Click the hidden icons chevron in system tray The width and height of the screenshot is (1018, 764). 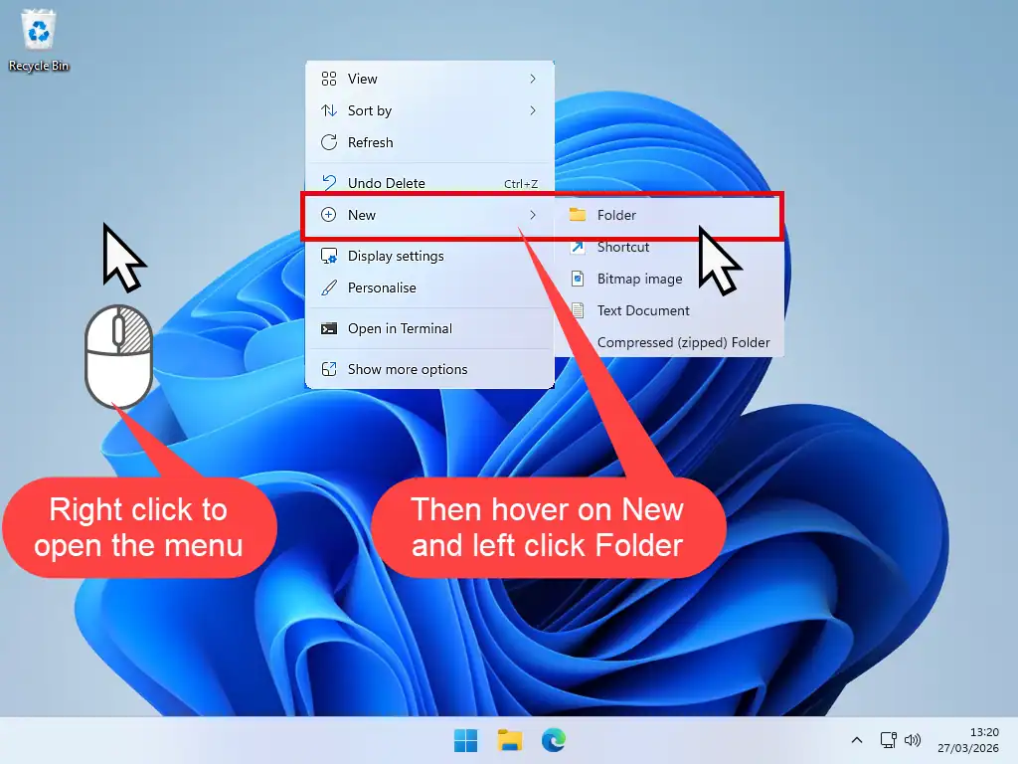[857, 740]
